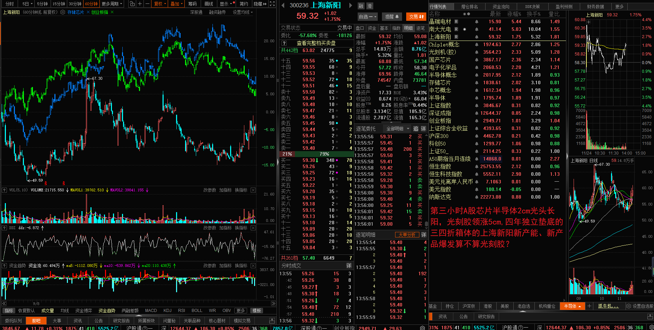Switch chart to 分时 view

coord(10,4)
